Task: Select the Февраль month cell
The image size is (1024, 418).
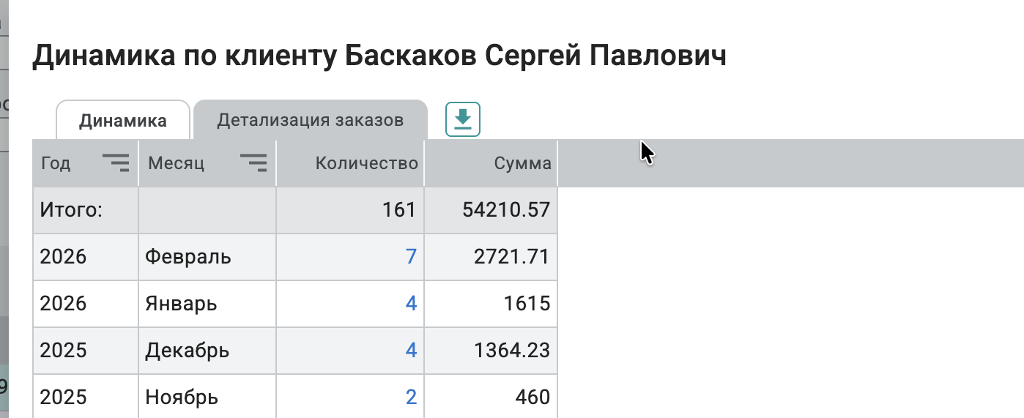Action: [x=188, y=257]
